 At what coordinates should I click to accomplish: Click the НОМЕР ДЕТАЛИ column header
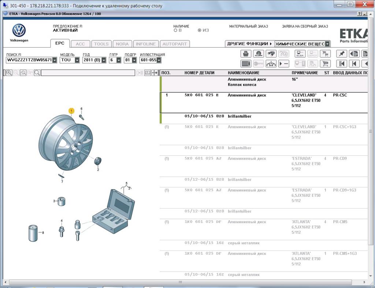pos(200,73)
